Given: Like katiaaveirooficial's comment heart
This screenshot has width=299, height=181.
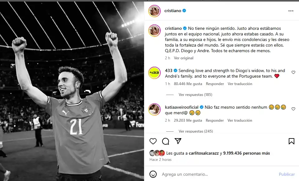Looking at the screenshot, I should point(293,109).
